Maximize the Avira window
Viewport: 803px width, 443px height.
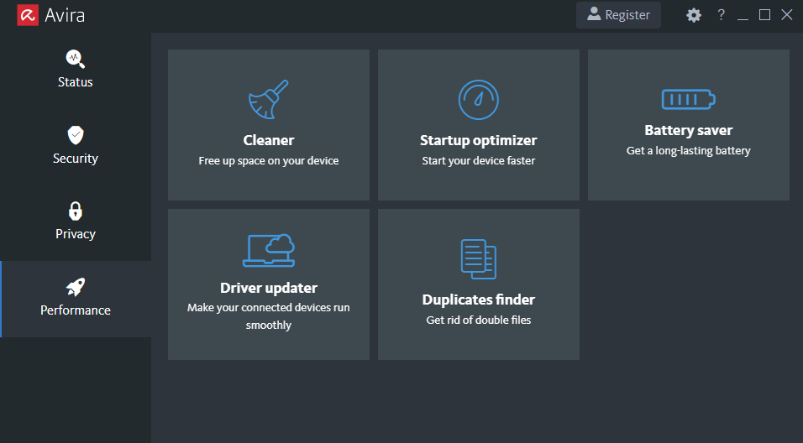pos(764,15)
